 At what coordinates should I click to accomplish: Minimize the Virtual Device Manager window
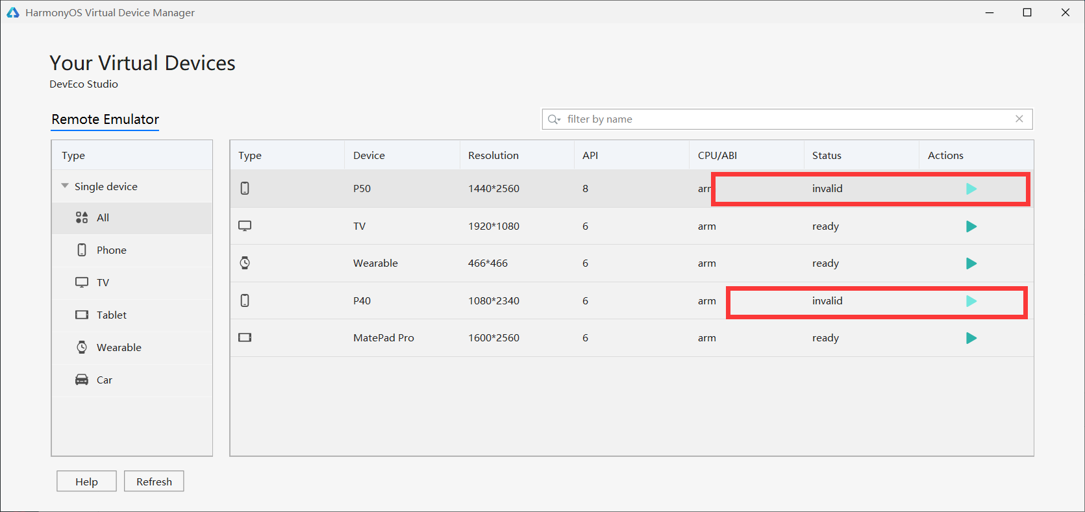click(990, 12)
